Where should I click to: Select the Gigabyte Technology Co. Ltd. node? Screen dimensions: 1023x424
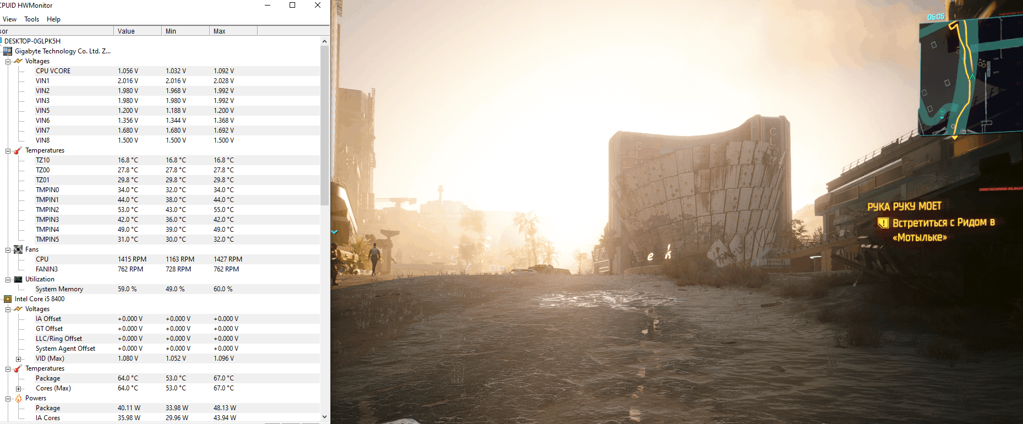tap(63, 51)
